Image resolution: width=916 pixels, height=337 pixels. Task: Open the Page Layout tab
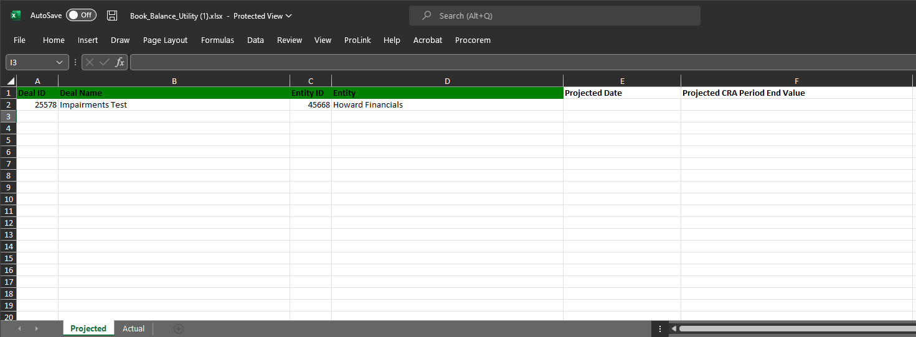(x=165, y=40)
